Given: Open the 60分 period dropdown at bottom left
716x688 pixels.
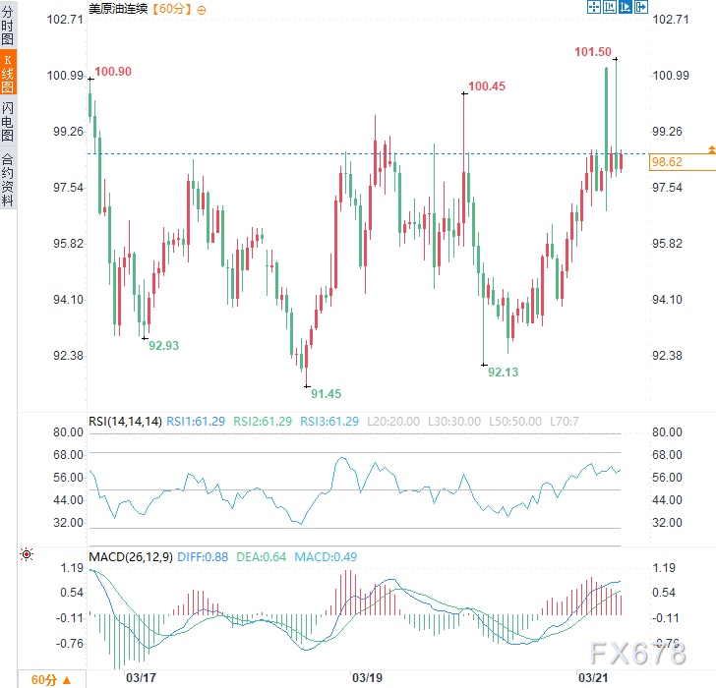Looking at the screenshot, I should [x=49, y=679].
